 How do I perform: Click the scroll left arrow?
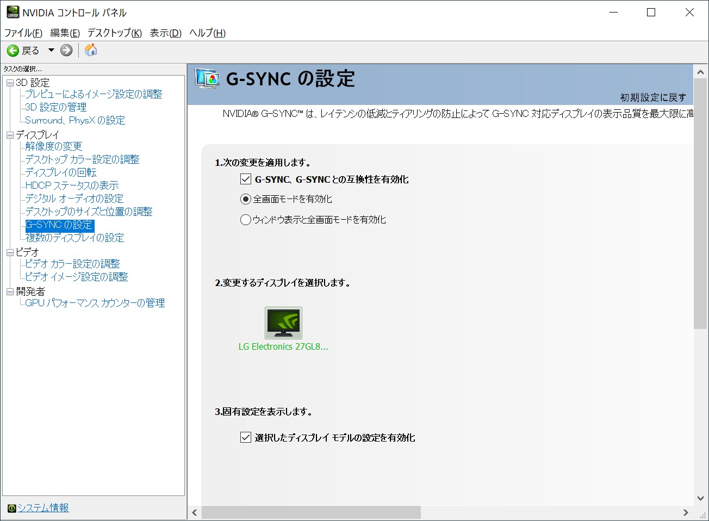(195, 512)
